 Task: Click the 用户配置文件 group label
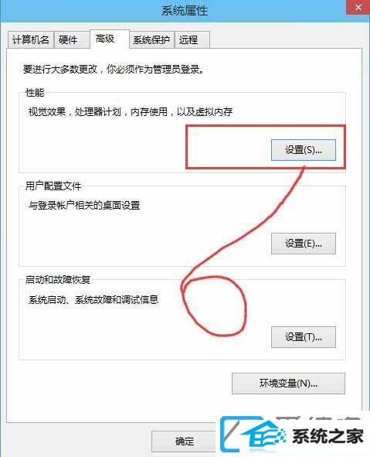tap(53, 186)
